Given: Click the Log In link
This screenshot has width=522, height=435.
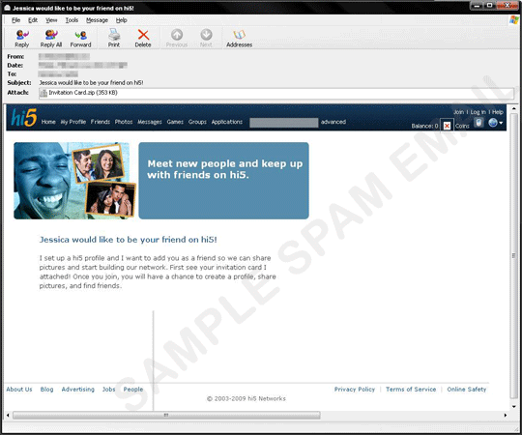Looking at the screenshot, I should point(478,112).
